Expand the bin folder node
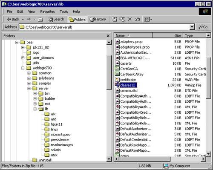Image resolution: width=213 pixels, height=170 pixels. tap(35, 94)
